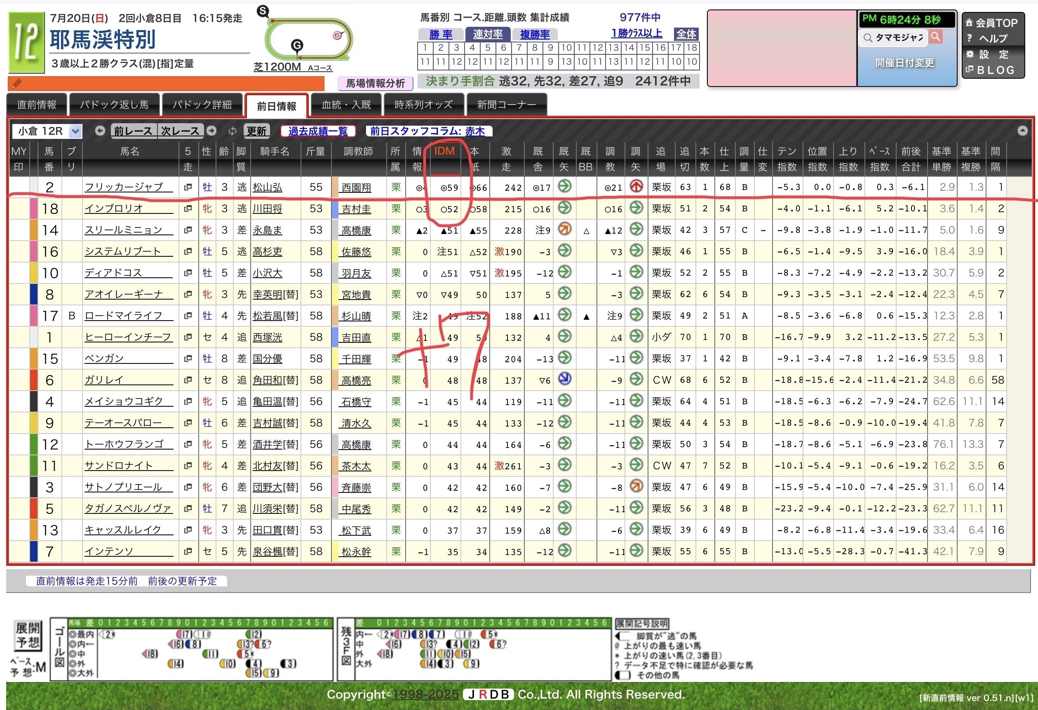Open horse link フリッカージャブ
Screen dimensions: 1038x710
[128, 187]
